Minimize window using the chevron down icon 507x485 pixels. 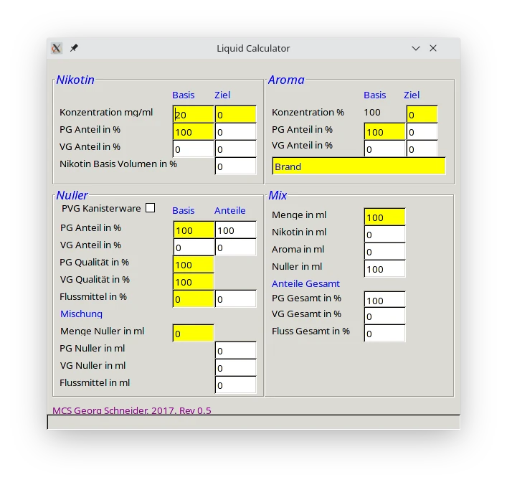[416, 48]
